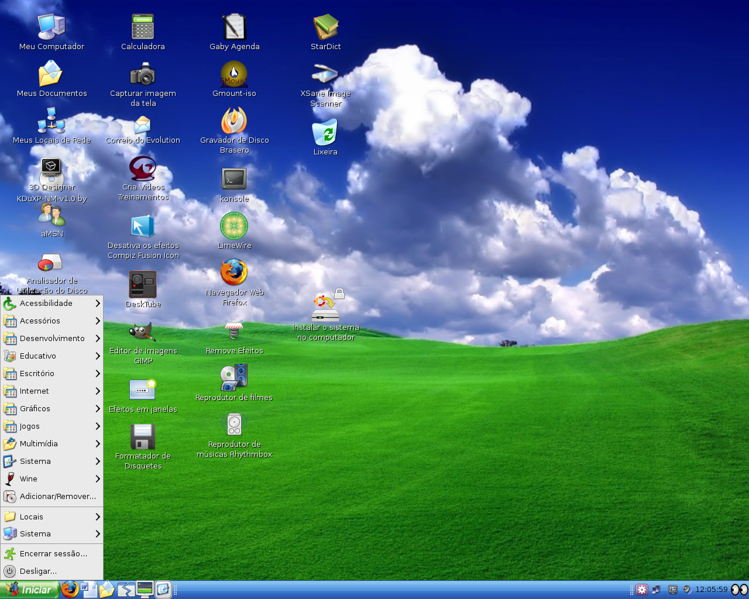Expand the Jogos submenu arrow
The height and width of the screenshot is (599, 749).
(98, 426)
